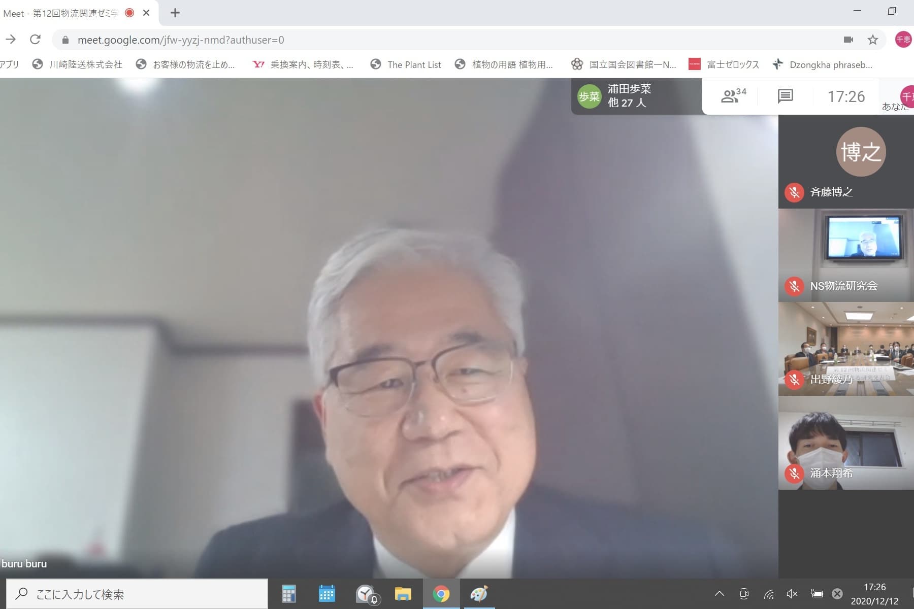The image size is (914, 609).
Task: Close the Meet browser tab
Action: click(x=146, y=13)
